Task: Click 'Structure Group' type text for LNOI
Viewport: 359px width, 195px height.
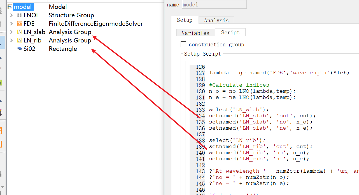Action: pos(71,15)
